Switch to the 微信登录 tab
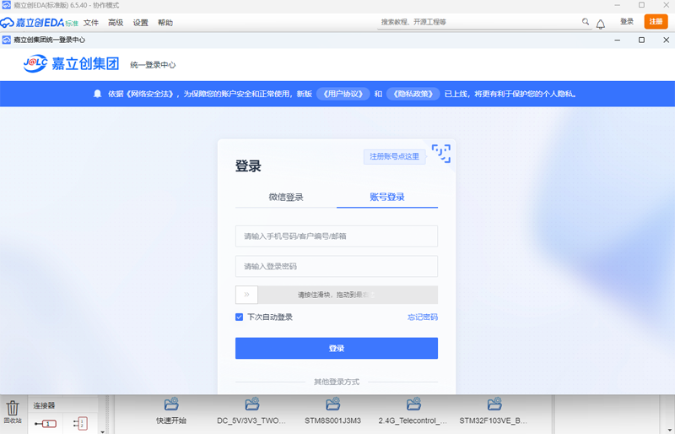Image resolution: width=675 pixels, height=434 pixels. 286,198
